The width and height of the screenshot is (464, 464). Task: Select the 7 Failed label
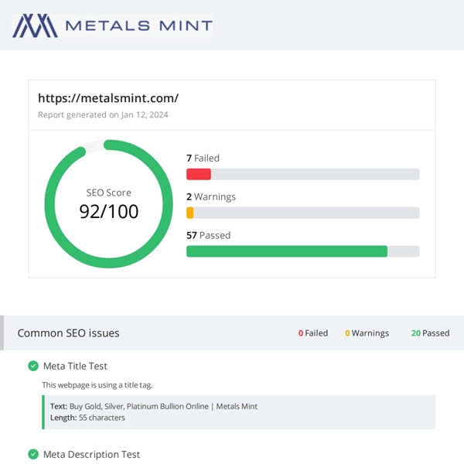point(203,158)
